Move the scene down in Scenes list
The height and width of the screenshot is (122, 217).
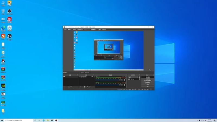coord(71,87)
